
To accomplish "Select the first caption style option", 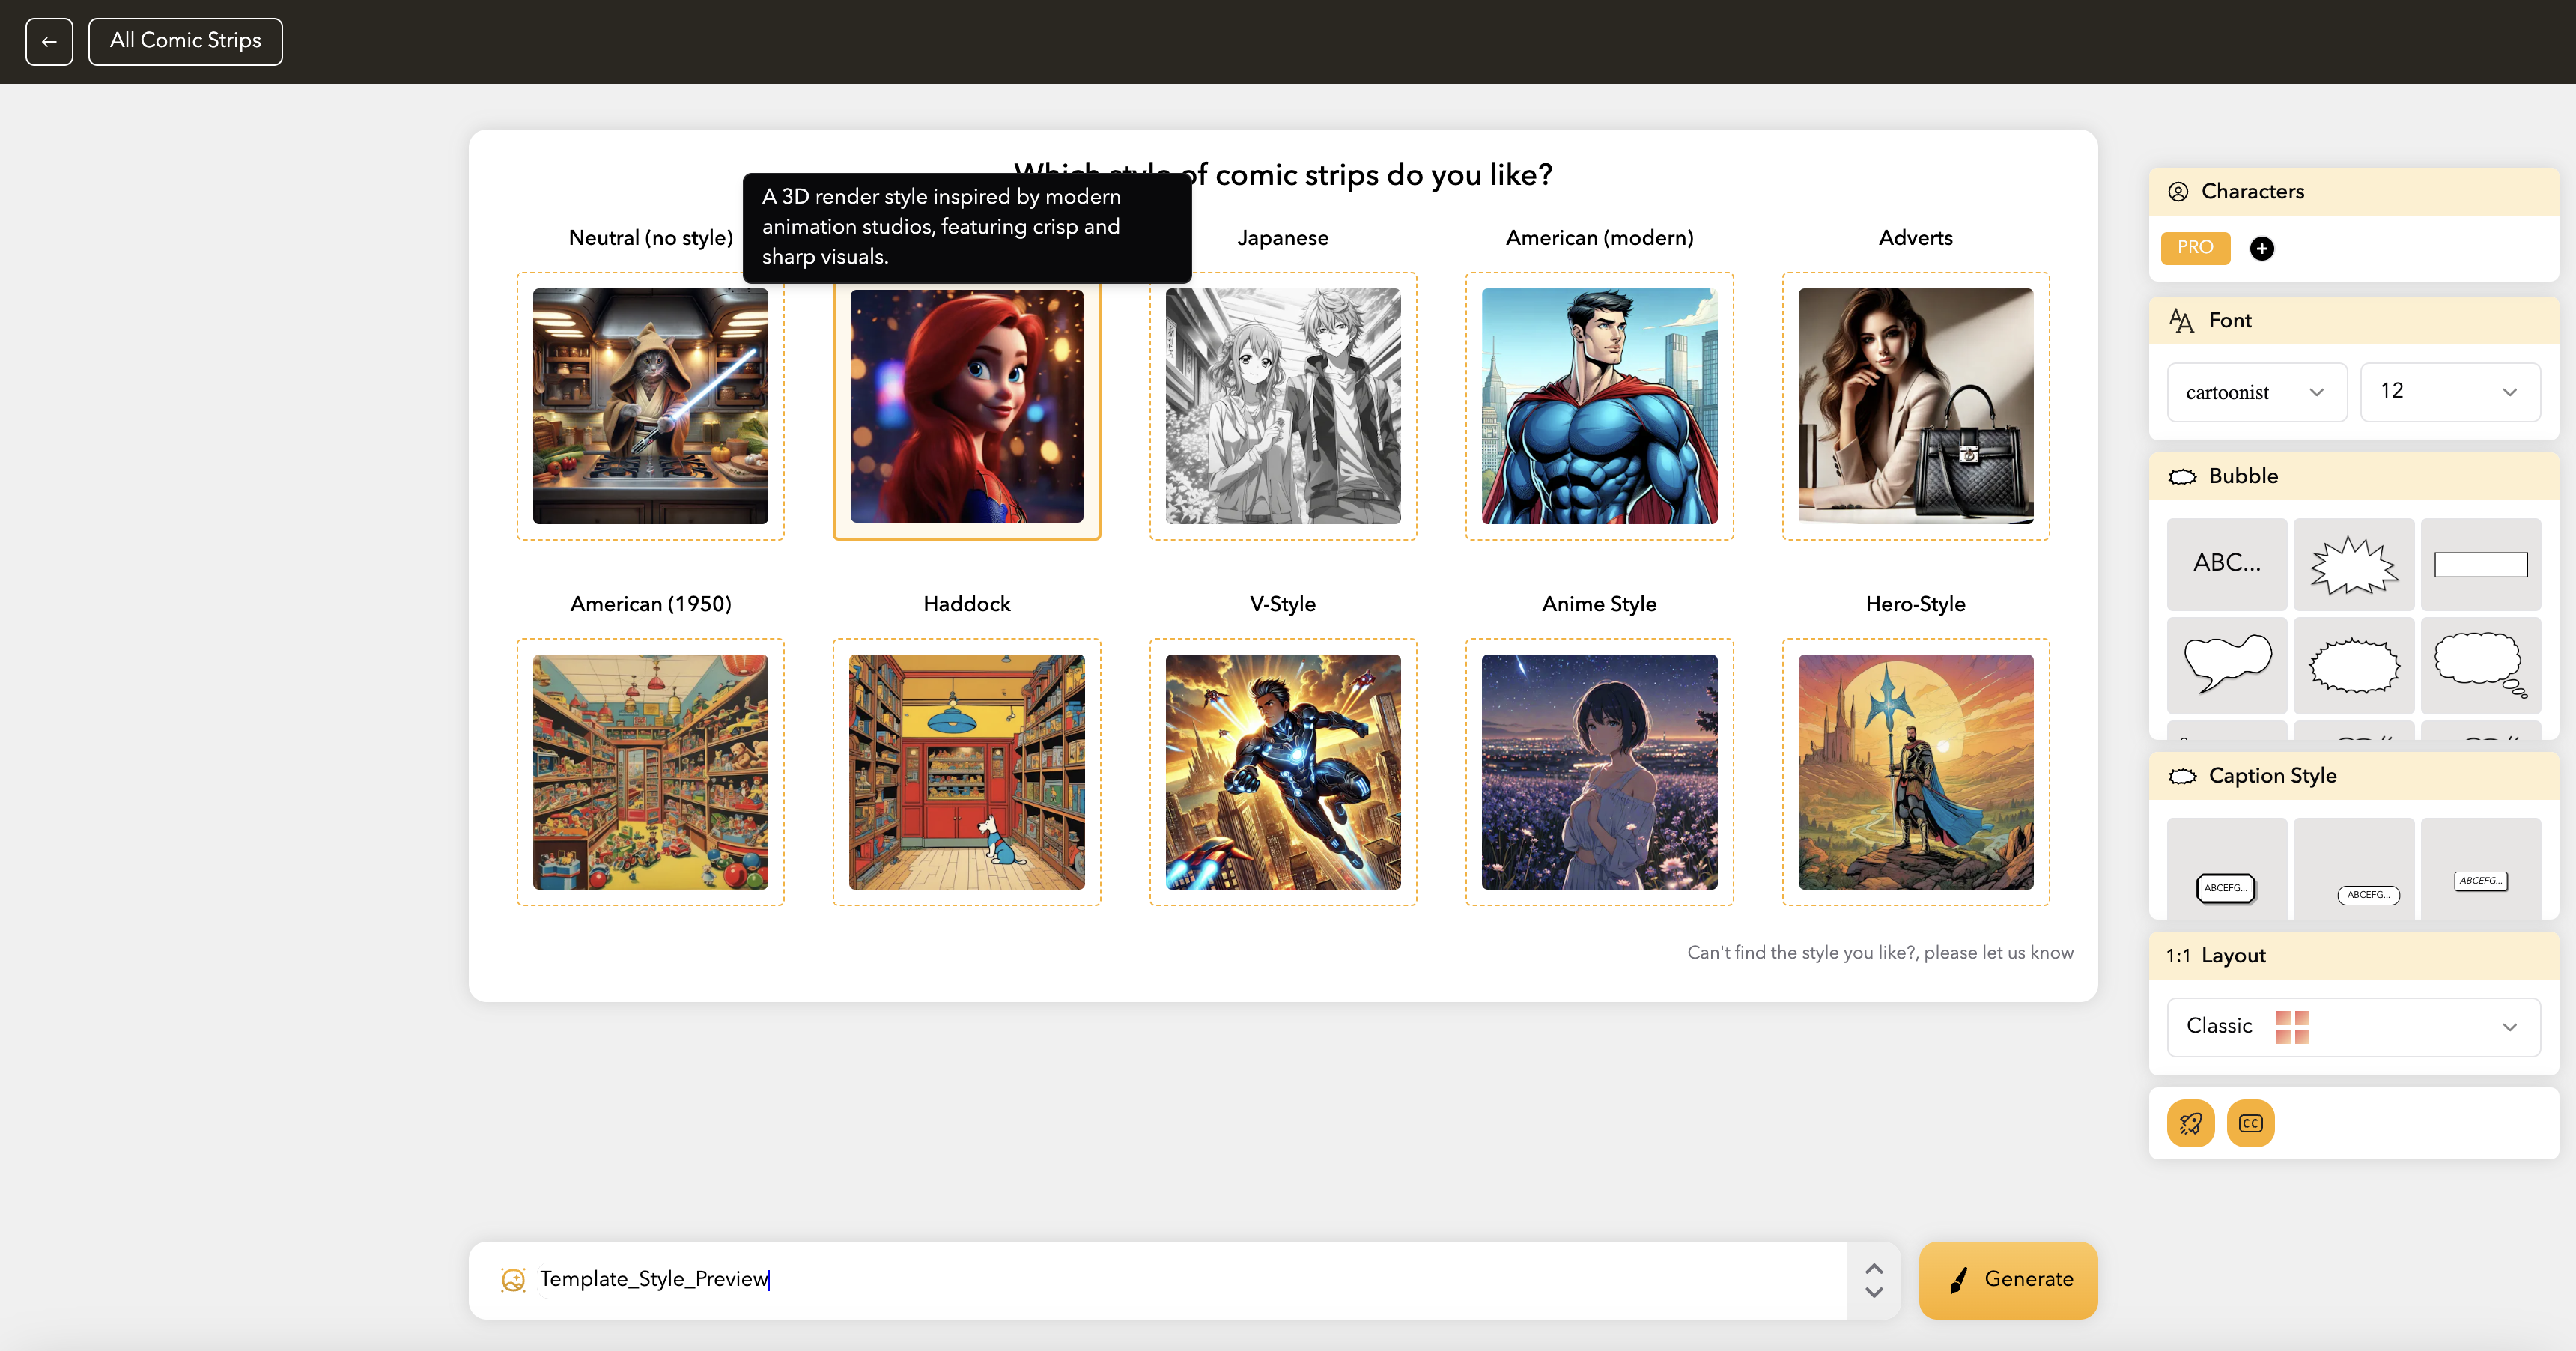I will click(2226, 887).
